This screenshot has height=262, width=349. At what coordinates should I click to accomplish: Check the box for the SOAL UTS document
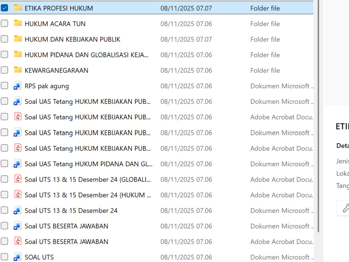point(5,257)
